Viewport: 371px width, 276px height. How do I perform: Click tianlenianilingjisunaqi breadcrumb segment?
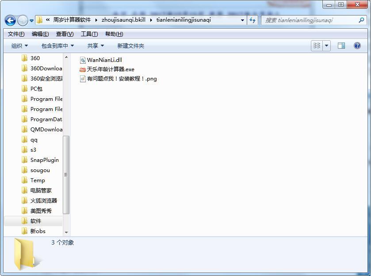click(184, 20)
